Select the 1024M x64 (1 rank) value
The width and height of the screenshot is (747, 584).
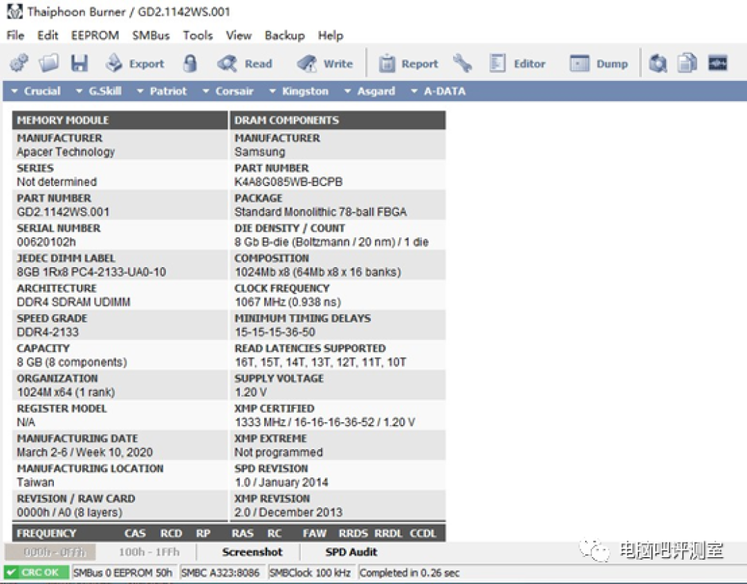point(66,392)
